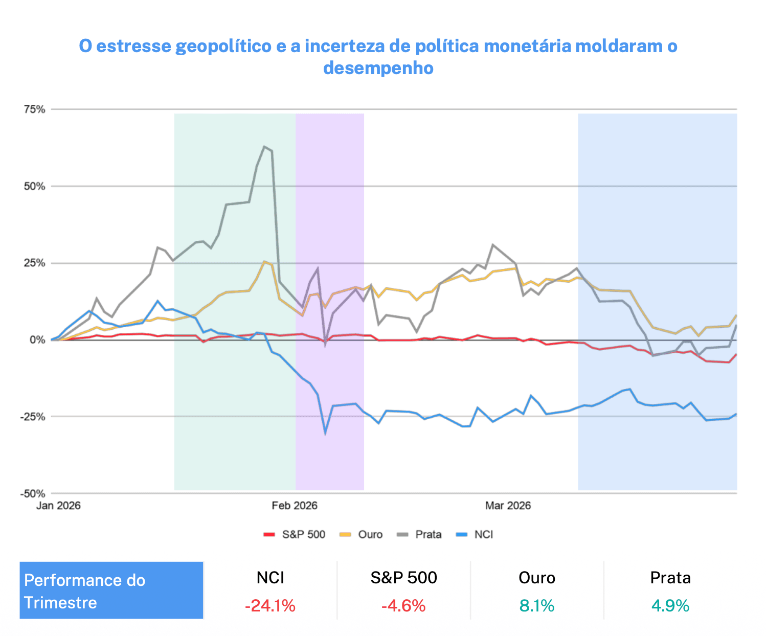Image resolution: width=766 pixels, height=636 pixels.
Task: Click the Prata 4.9% performance value
Action: point(670,606)
